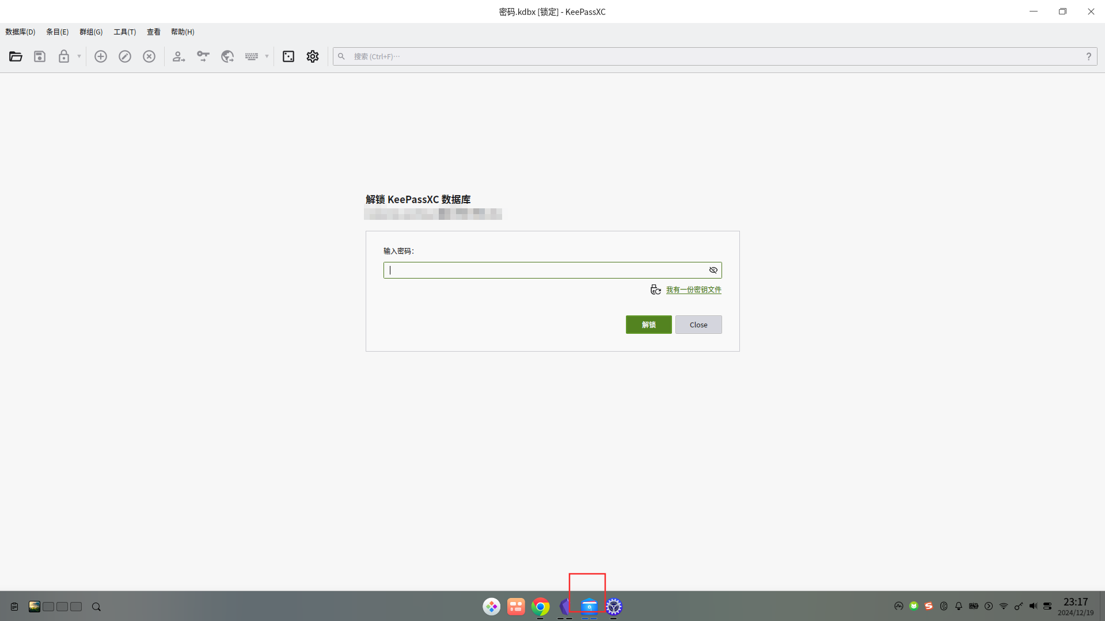Focus the search entries field
1105x621 pixels.
tap(715, 56)
